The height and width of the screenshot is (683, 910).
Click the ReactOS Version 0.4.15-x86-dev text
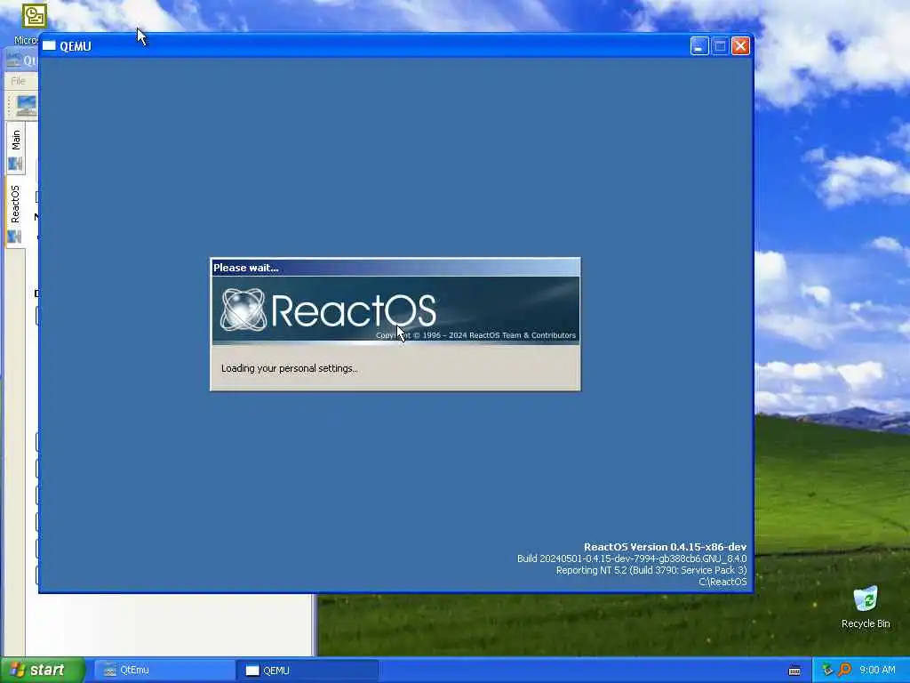pyautogui.click(x=665, y=547)
